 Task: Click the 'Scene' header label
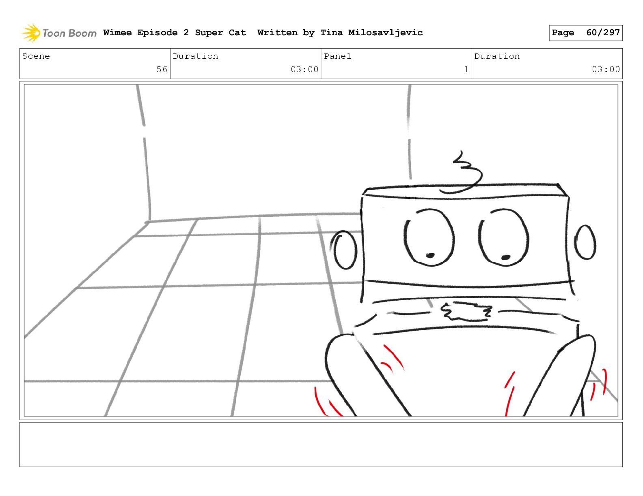36,56
